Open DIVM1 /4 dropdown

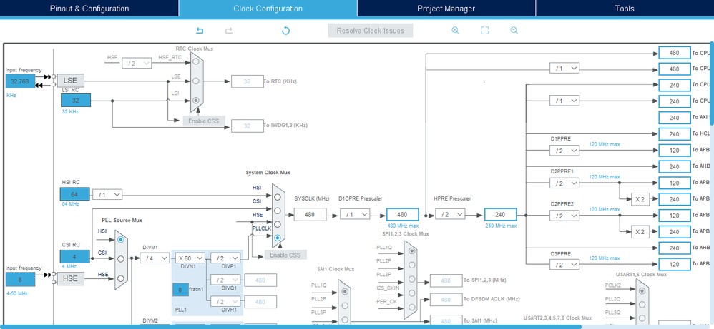click(x=155, y=258)
